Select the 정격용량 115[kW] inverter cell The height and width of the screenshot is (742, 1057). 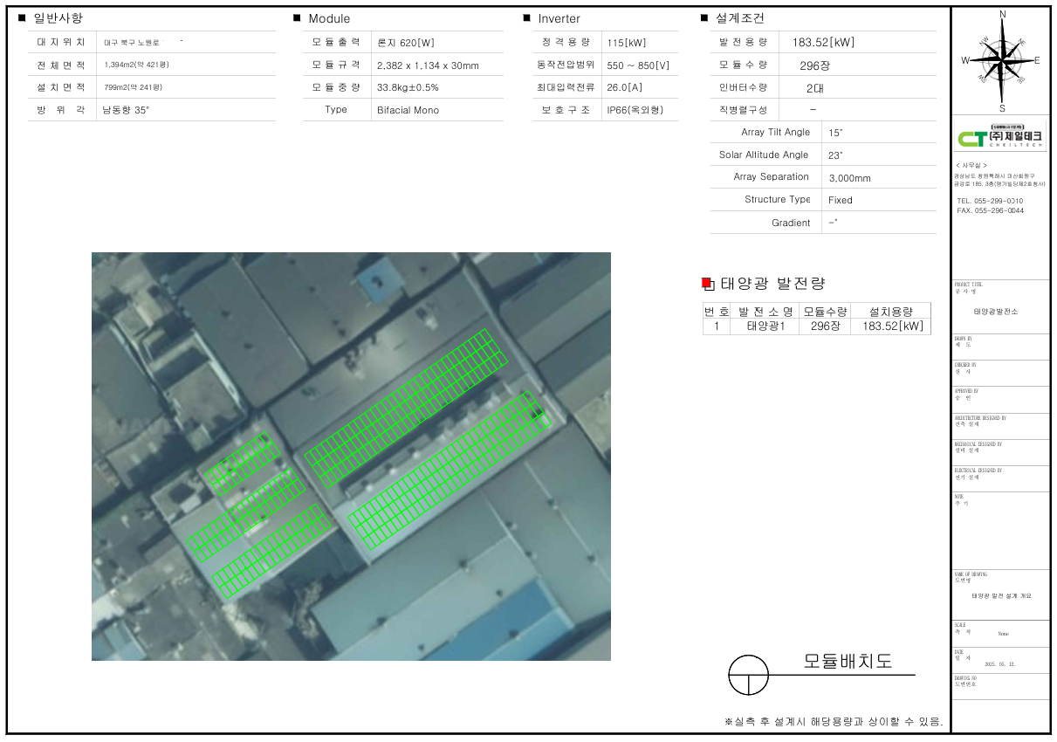pos(627,43)
